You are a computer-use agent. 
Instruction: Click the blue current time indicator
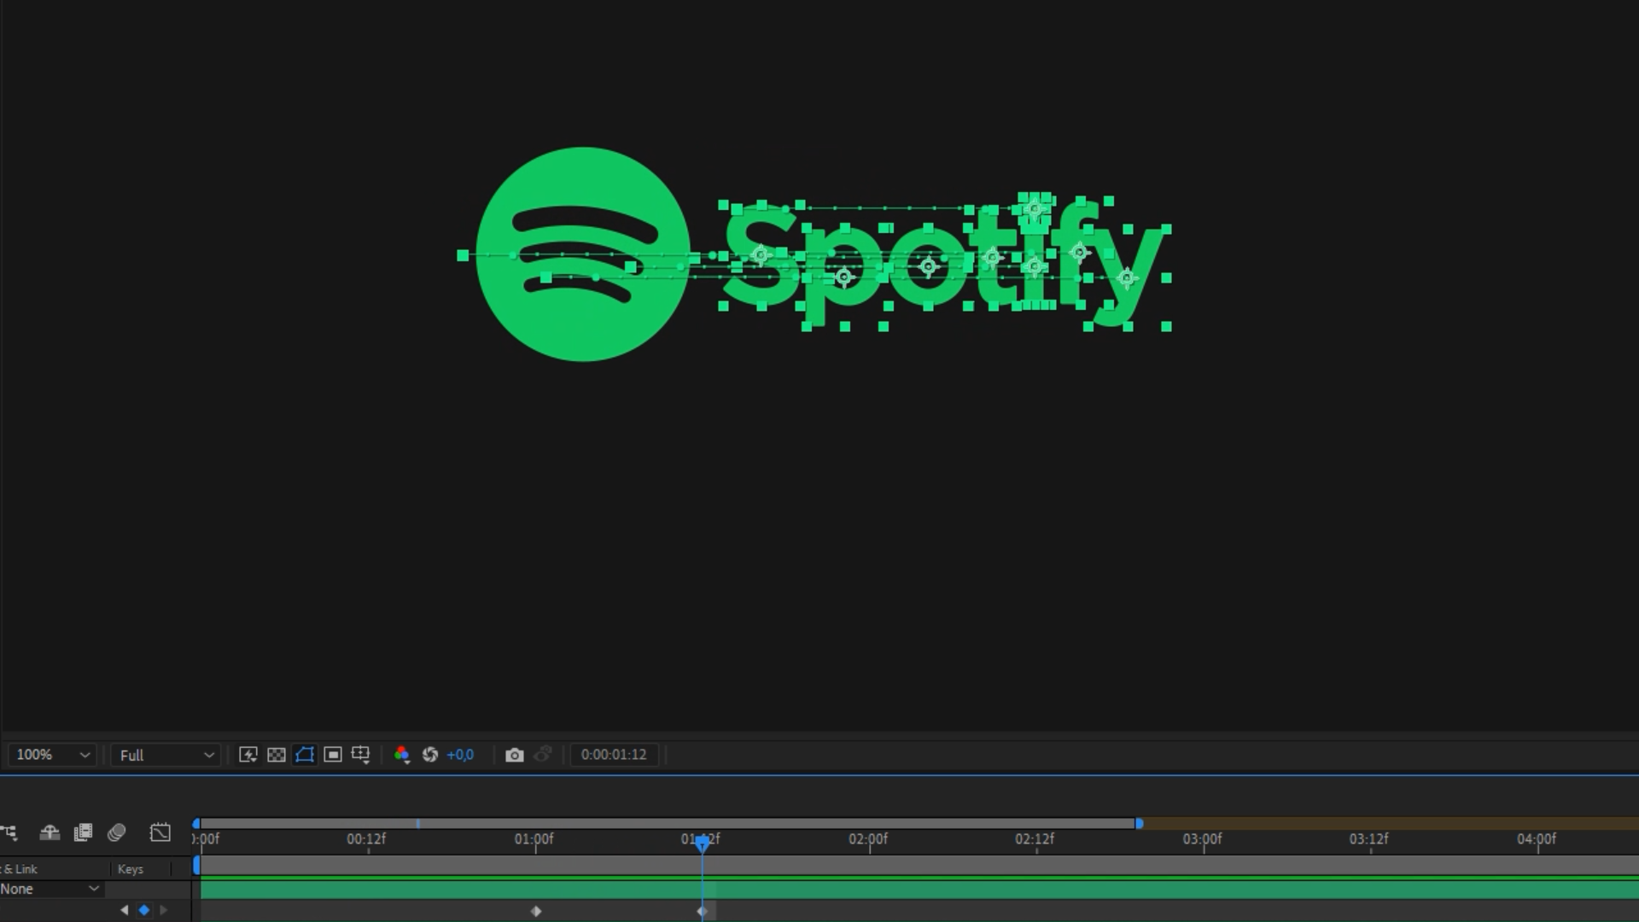coord(702,844)
